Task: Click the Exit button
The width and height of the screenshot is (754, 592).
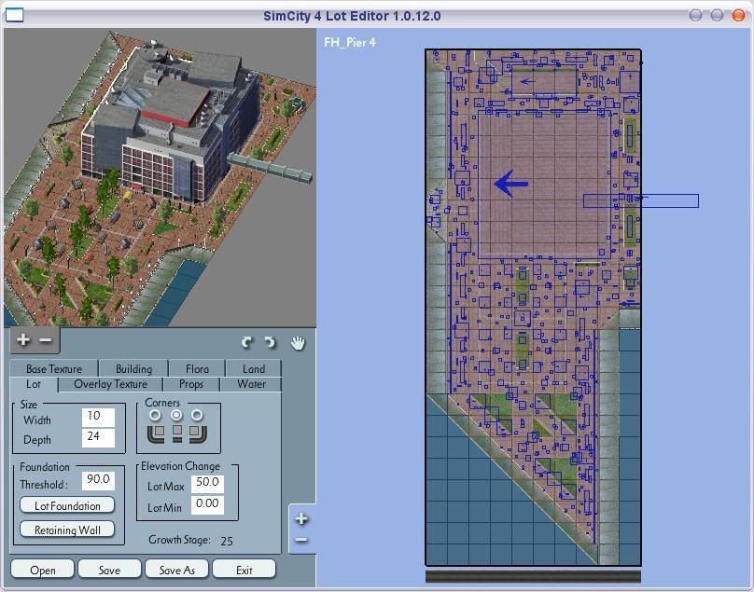Action: click(x=244, y=570)
